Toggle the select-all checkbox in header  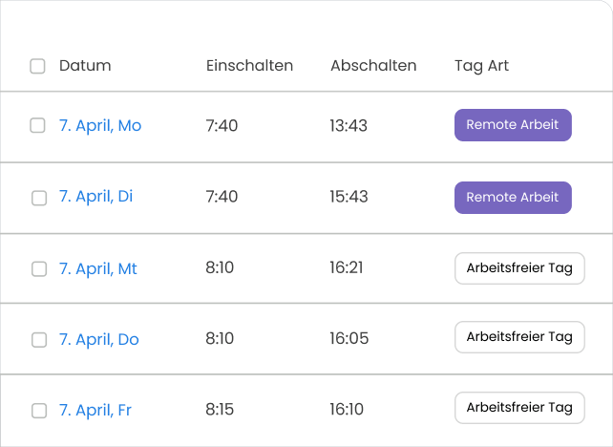tap(38, 66)
